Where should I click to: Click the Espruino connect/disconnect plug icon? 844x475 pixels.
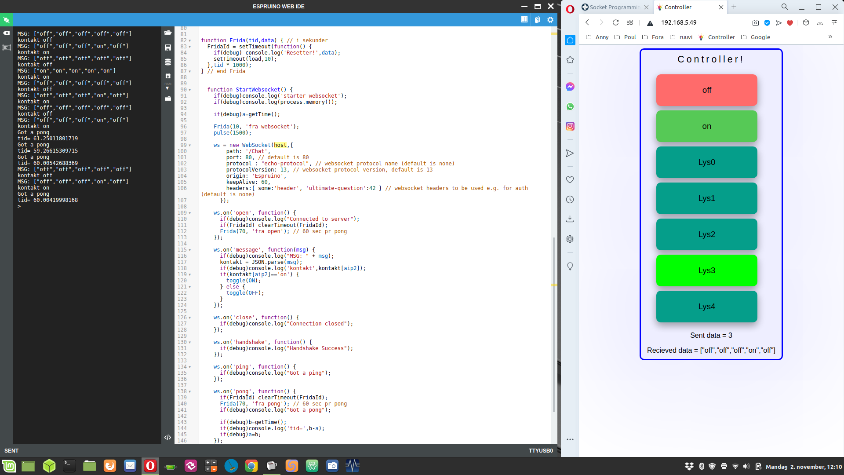coord(6,20)
